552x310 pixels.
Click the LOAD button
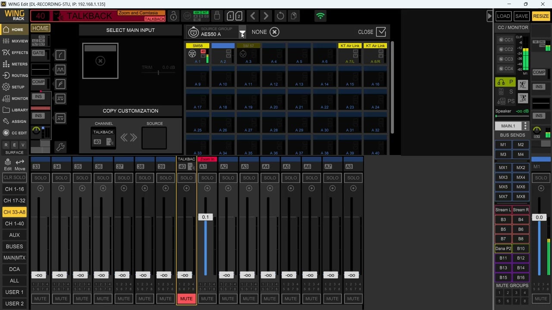(x=503, y=16)
